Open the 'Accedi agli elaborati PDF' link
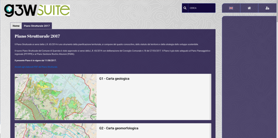278x138 pixels. point(36,67)
